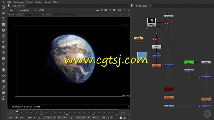The height and width of the screenshot is (120, 214).
Task: Open the Merge nodes menu (layers icon)
Action: (x=3, y=47)
